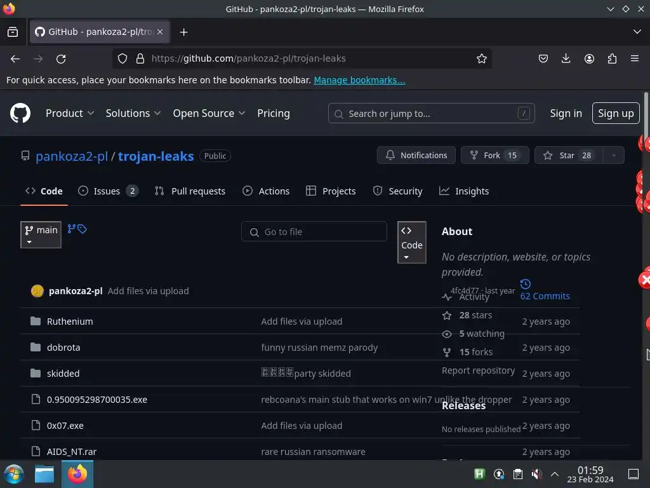Click the padlock site security icon
This screenshot has height=488, width=650.
pyautogui.click(x=140, y=58)
